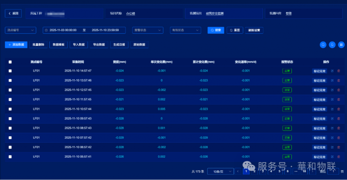Click the 导出数据 export data button
This screenshot has height=180, width=347.
coord(99,45)
